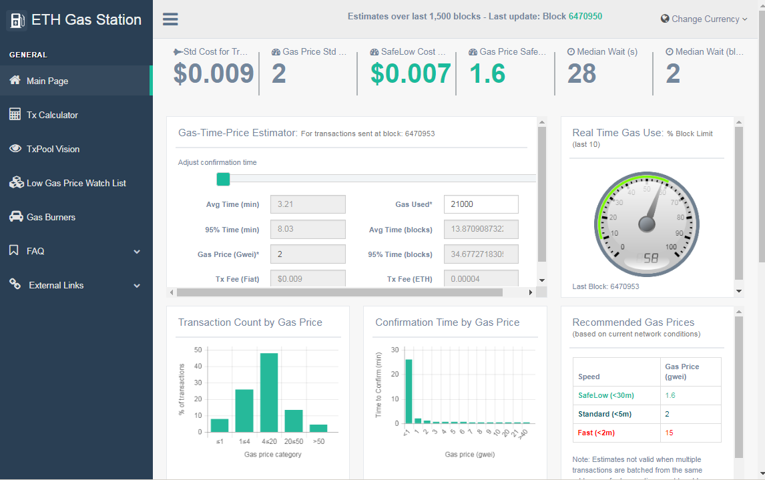The height and width of the screenshot is (480, 765).
Task: Open Low Gas Price Watch List
Action: click(76, 183)
